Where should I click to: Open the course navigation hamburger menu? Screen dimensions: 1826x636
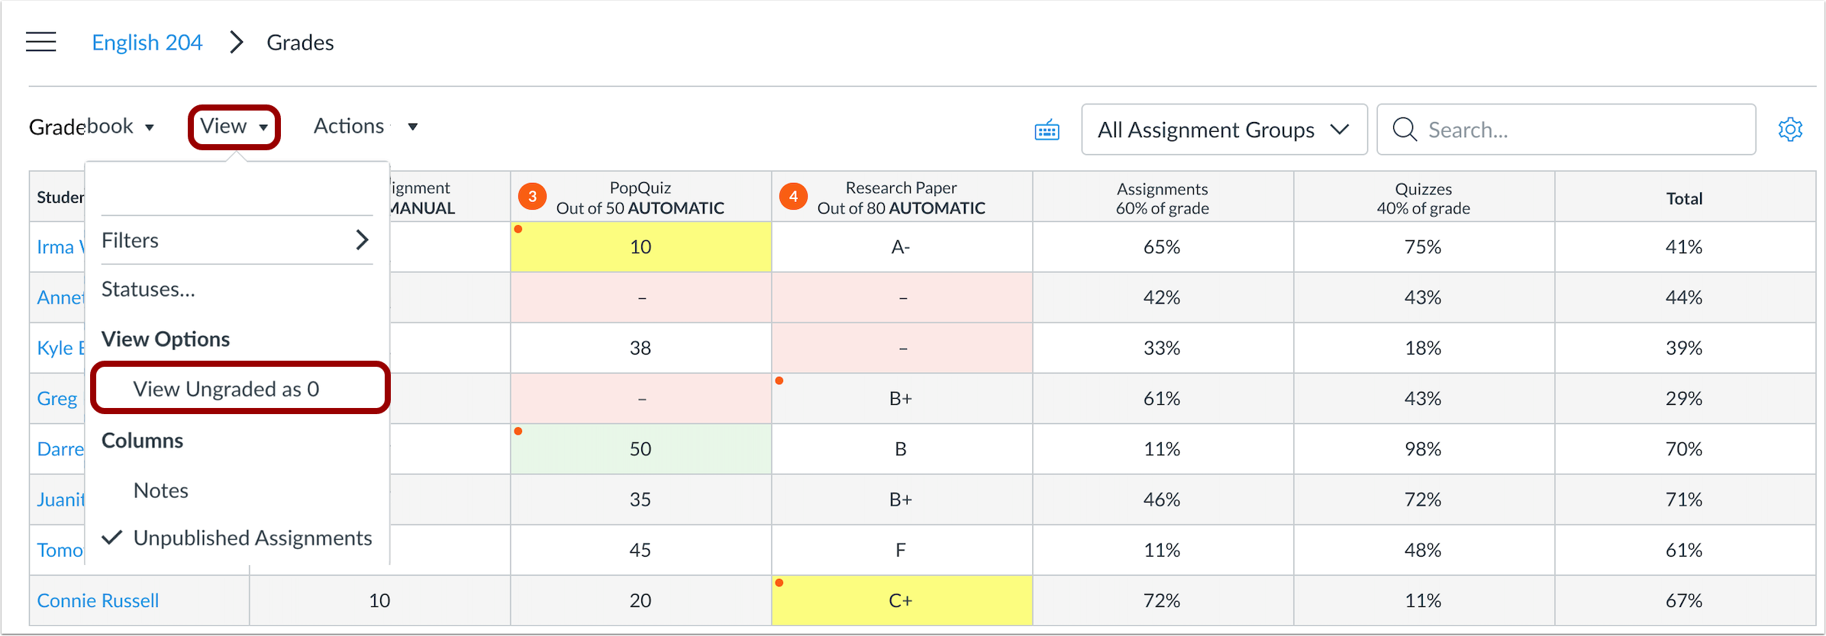tap(40, 42)
